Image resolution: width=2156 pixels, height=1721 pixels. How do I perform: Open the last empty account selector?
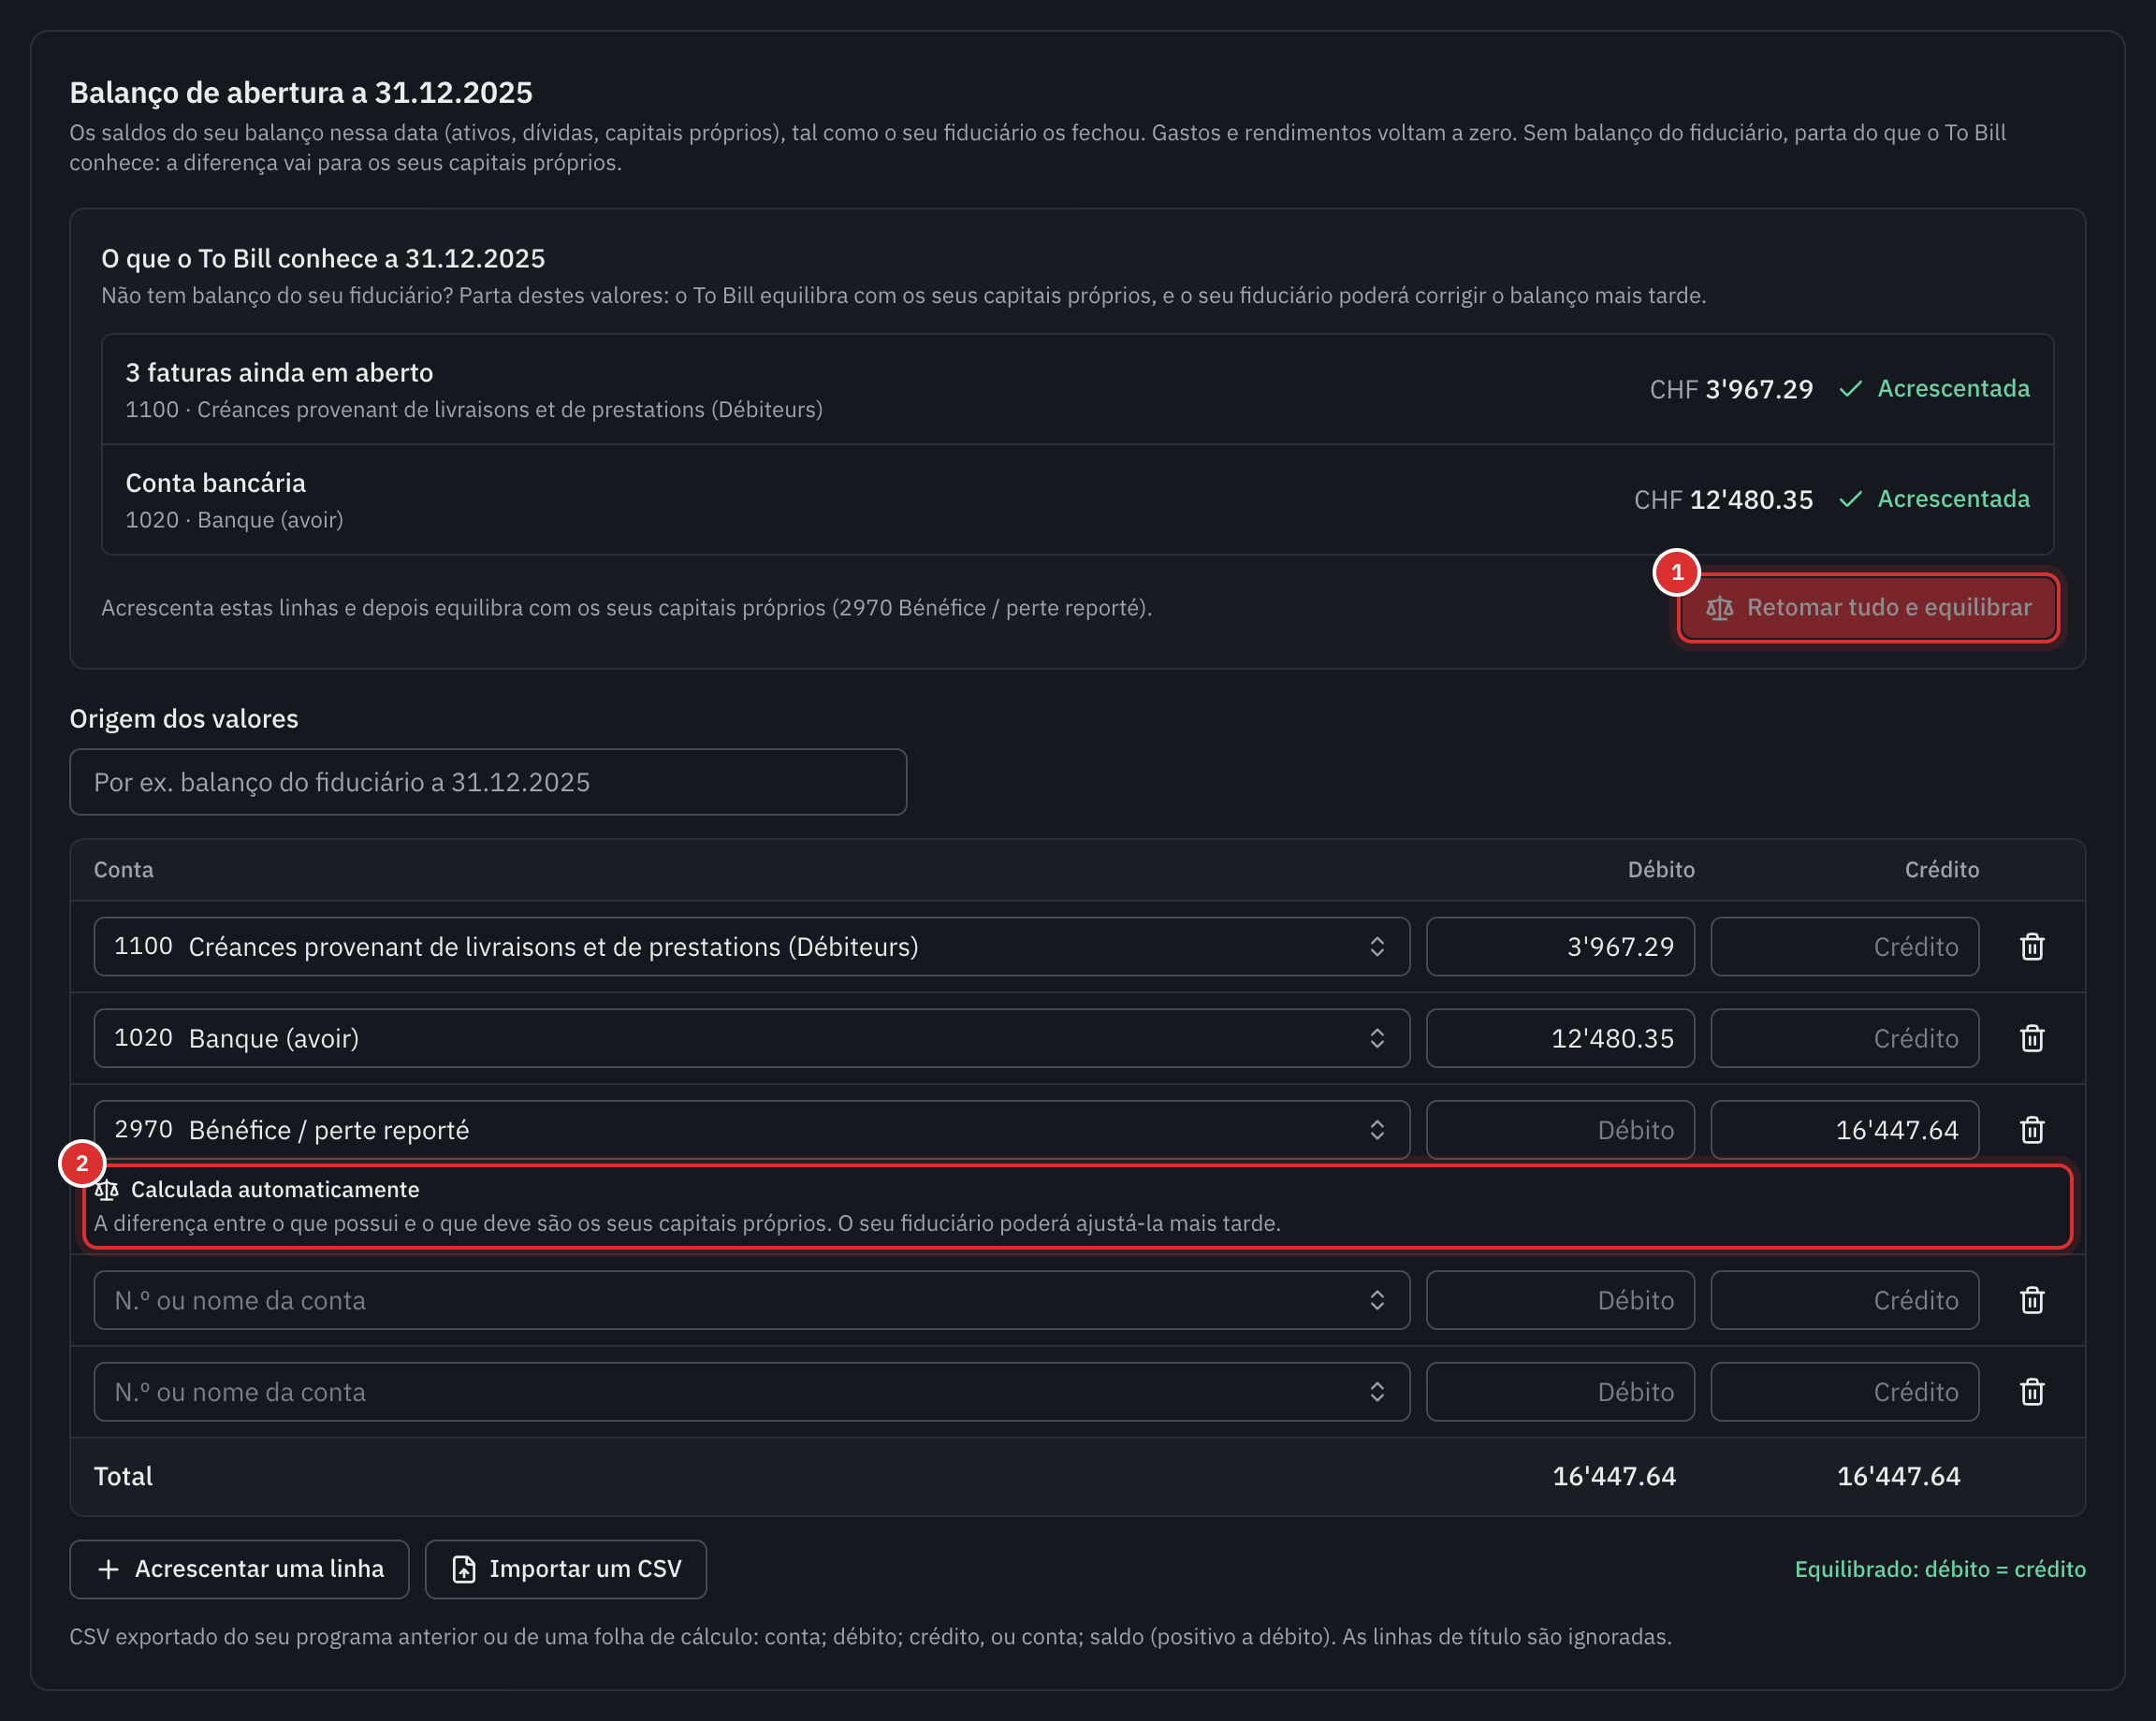tap(752, 1392)
